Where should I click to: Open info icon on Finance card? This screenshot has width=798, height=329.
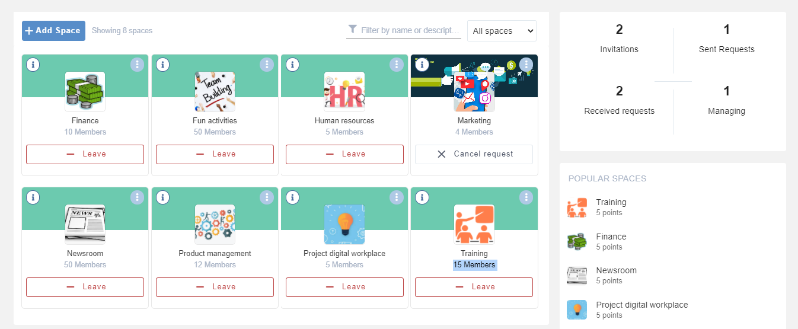point(33,65)
